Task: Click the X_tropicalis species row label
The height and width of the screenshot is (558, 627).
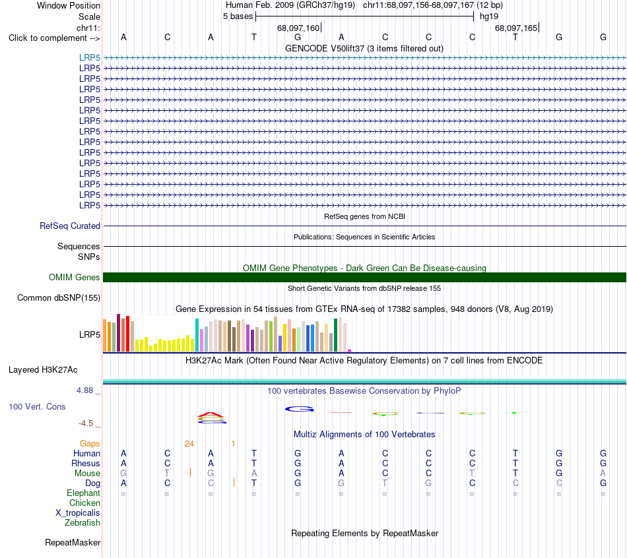Action: click(x=78, y=513)
